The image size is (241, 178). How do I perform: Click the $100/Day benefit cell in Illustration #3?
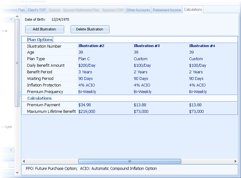click(142, 65)
